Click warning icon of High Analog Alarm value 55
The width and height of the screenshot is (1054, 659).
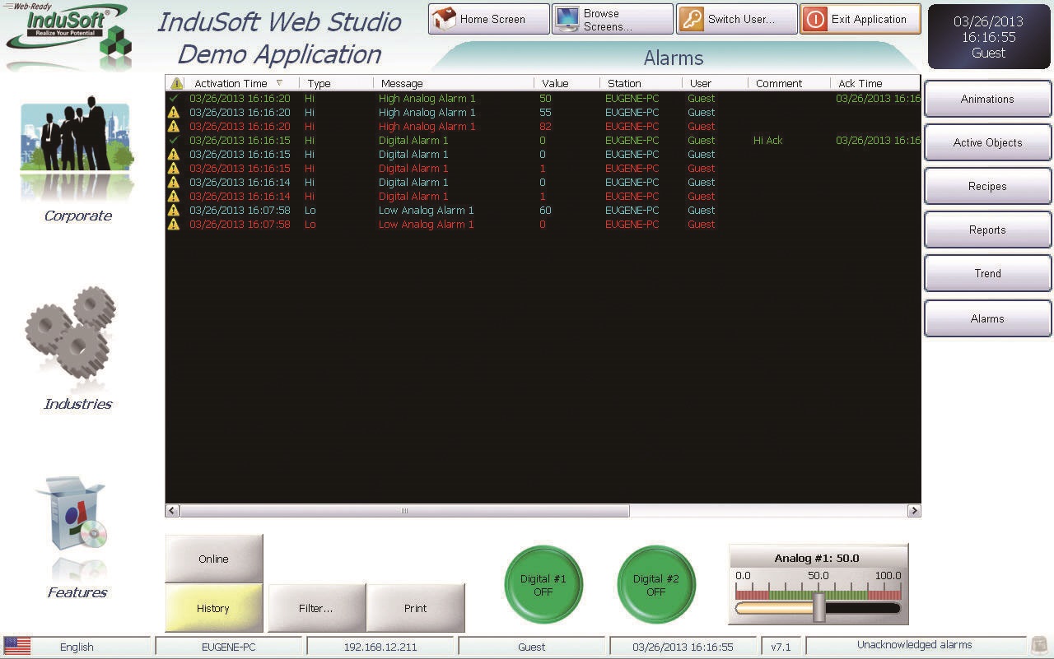[x=174, y=112]
